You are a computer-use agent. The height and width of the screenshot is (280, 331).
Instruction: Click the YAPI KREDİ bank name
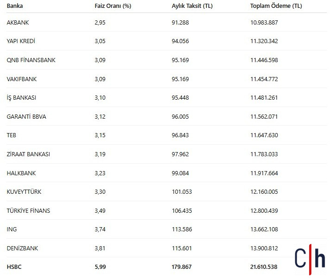[21, 41]
